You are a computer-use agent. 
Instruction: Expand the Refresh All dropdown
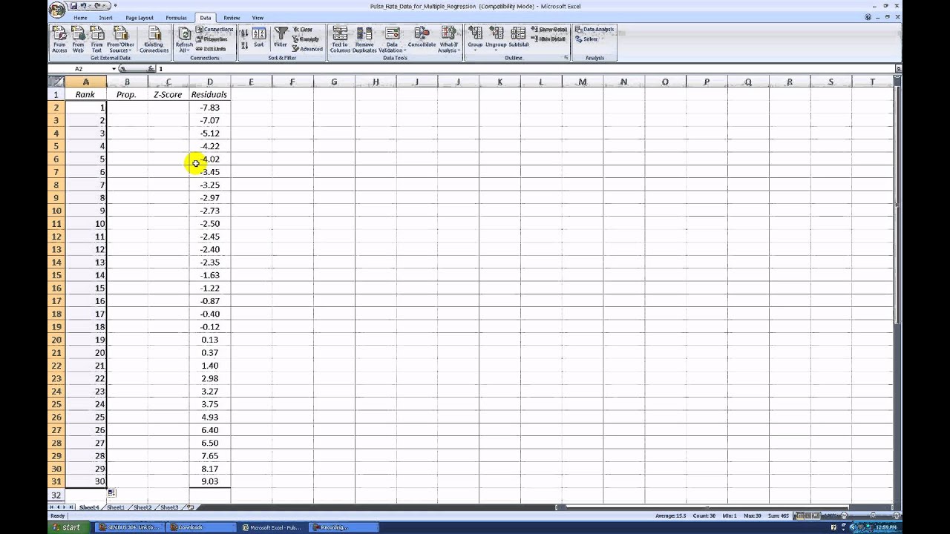click(x=184, y=47)
